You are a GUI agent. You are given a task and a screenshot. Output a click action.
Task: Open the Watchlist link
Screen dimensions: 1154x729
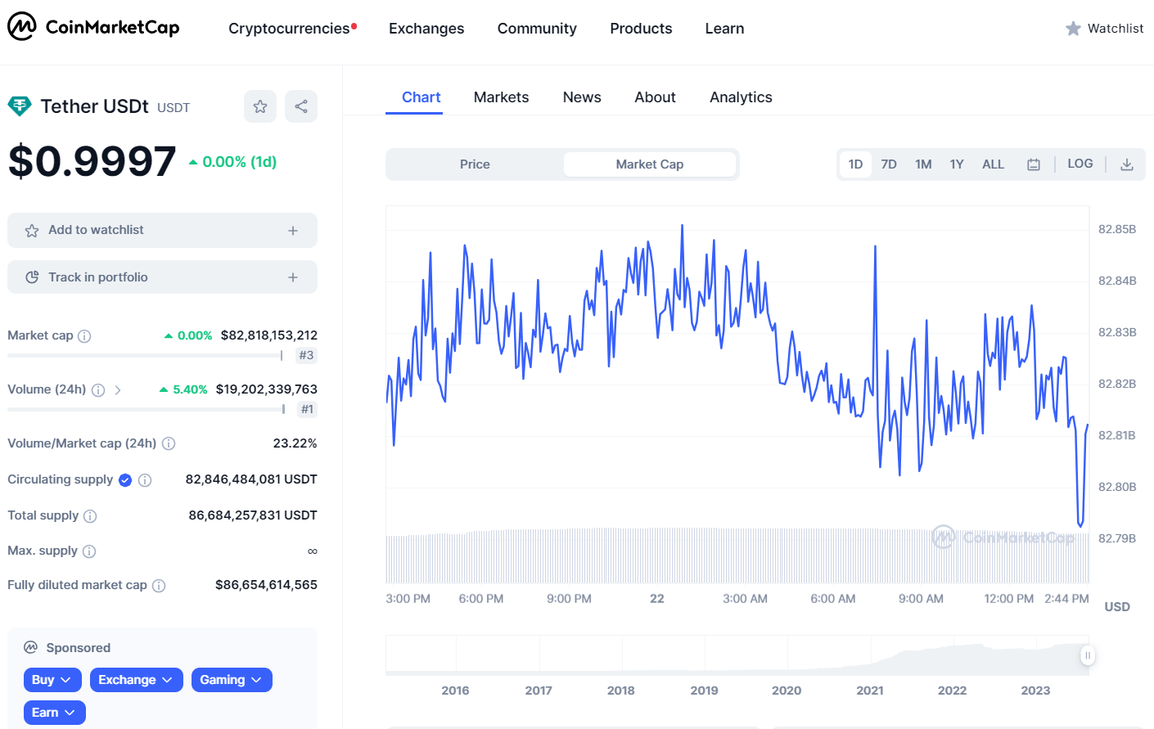coord(1104,29)
